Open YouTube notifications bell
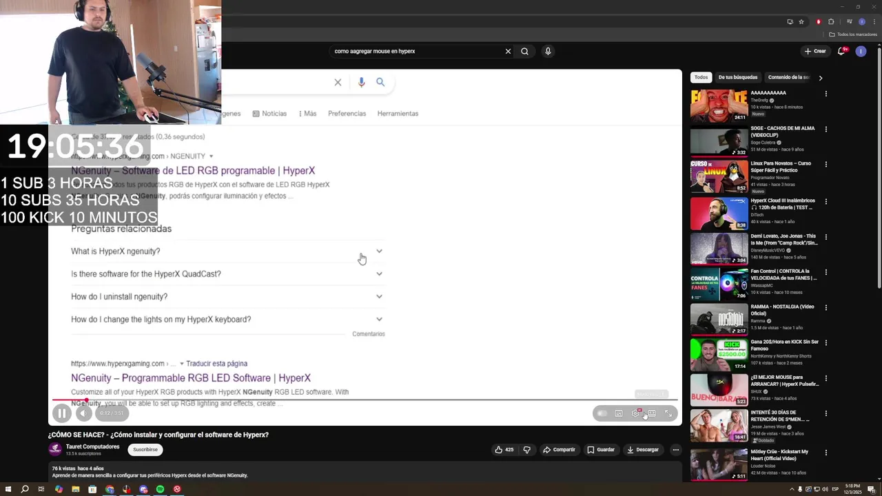The height and width of the screenshot is (496, 882). 842,51
